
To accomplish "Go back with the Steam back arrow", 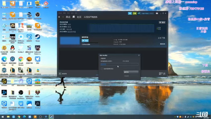I will click(59, 17).
